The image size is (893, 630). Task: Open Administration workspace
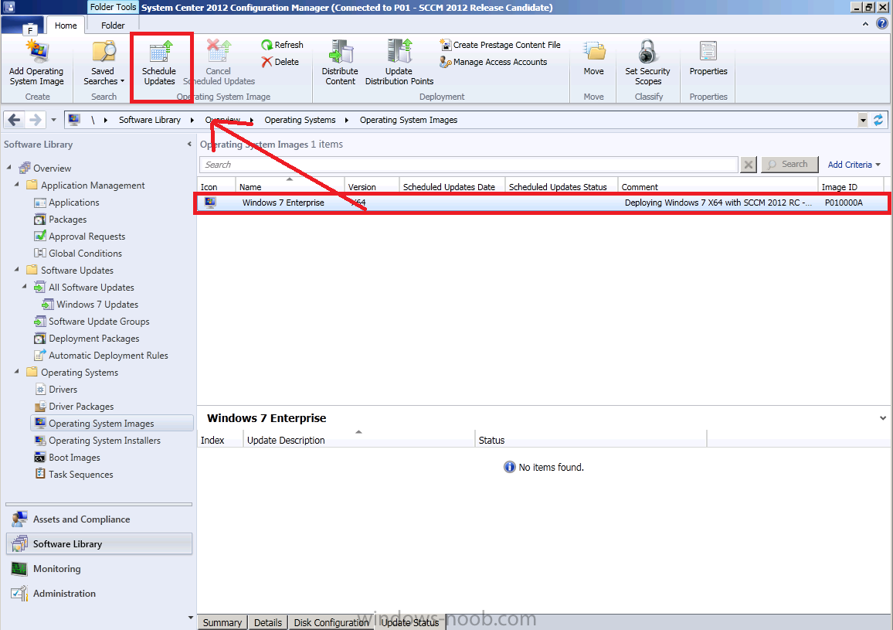click(99, 594)
